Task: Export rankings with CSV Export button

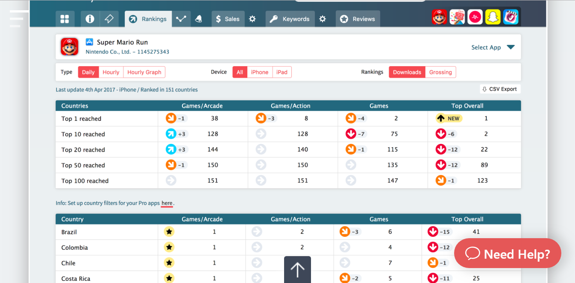Action: coord(500,89)
